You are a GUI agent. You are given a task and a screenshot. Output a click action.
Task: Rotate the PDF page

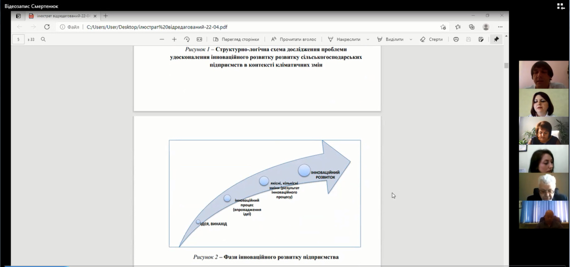point(187,39)
